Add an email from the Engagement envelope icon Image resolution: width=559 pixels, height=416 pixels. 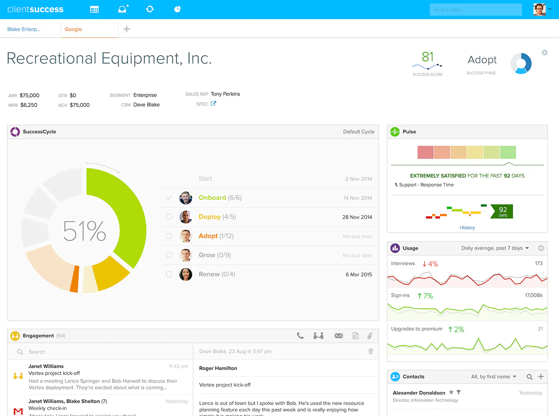[x=339, y=336]
